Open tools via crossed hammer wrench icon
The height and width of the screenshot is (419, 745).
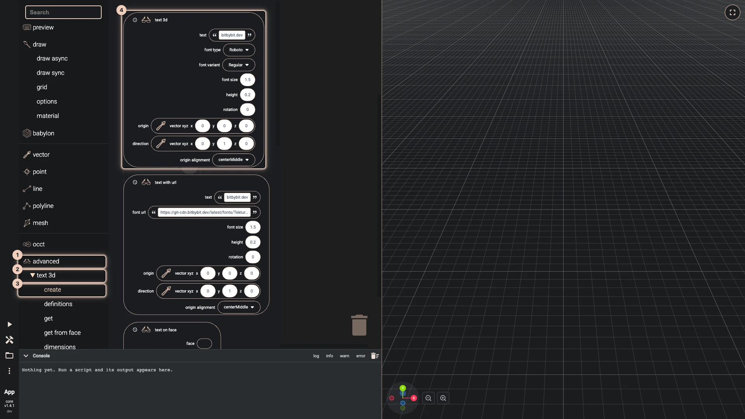click(9, 340)
